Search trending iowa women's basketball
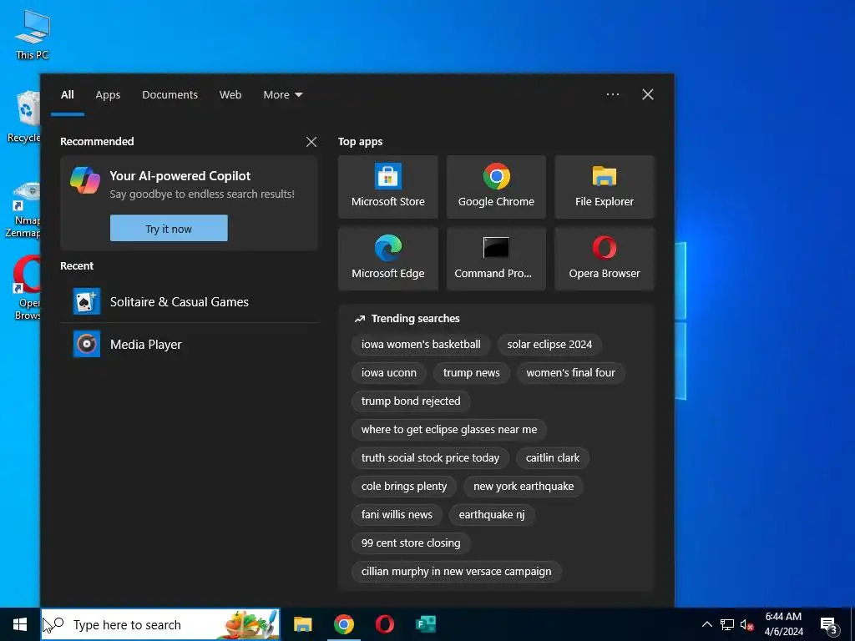 click(421, 345)
